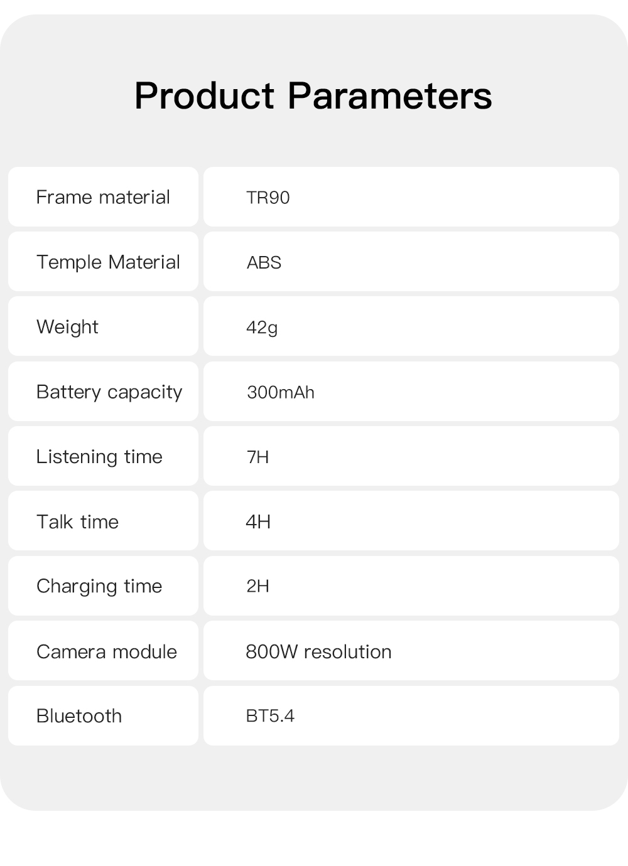Click the BT5.4 value
Viewport: 628px width, 866px height.
[270, 716]
